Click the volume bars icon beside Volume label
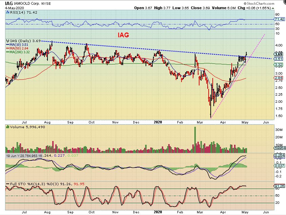286x215 pixels. (7, 127)
